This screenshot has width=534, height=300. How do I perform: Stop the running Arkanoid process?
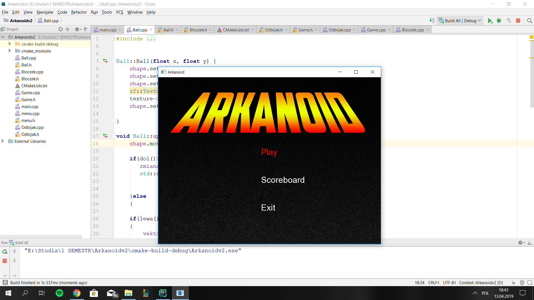[518, 21]
